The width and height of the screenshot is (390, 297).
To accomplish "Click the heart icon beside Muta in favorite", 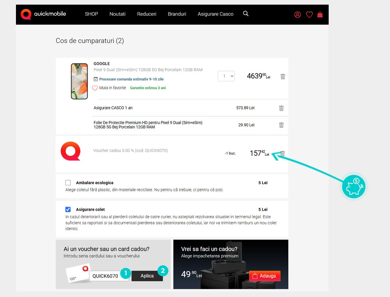I will 95,88.
